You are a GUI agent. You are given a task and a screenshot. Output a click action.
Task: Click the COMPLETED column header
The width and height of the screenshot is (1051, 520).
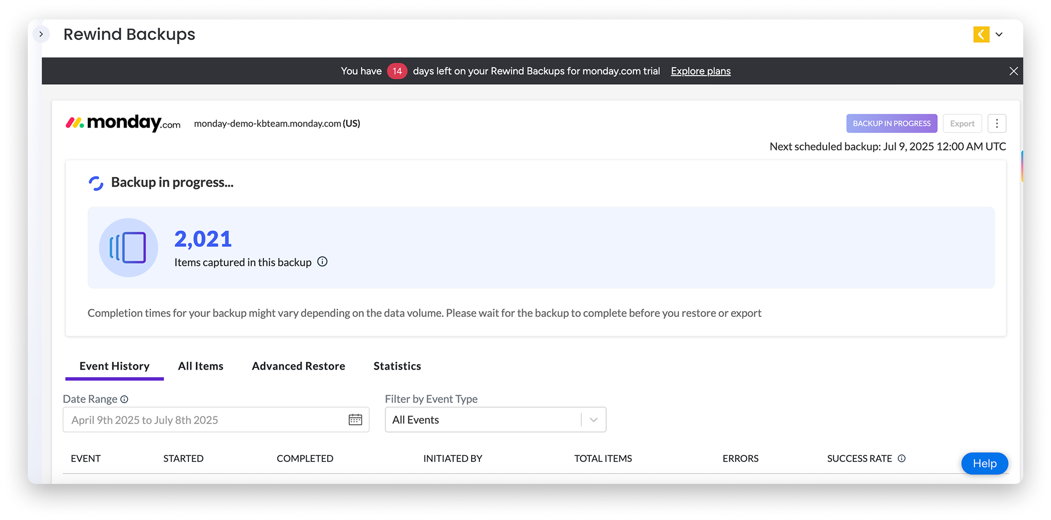coord(305,458)
